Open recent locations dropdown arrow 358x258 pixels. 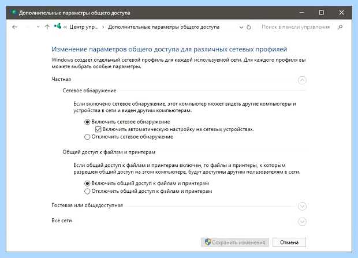tap(38, 27)
